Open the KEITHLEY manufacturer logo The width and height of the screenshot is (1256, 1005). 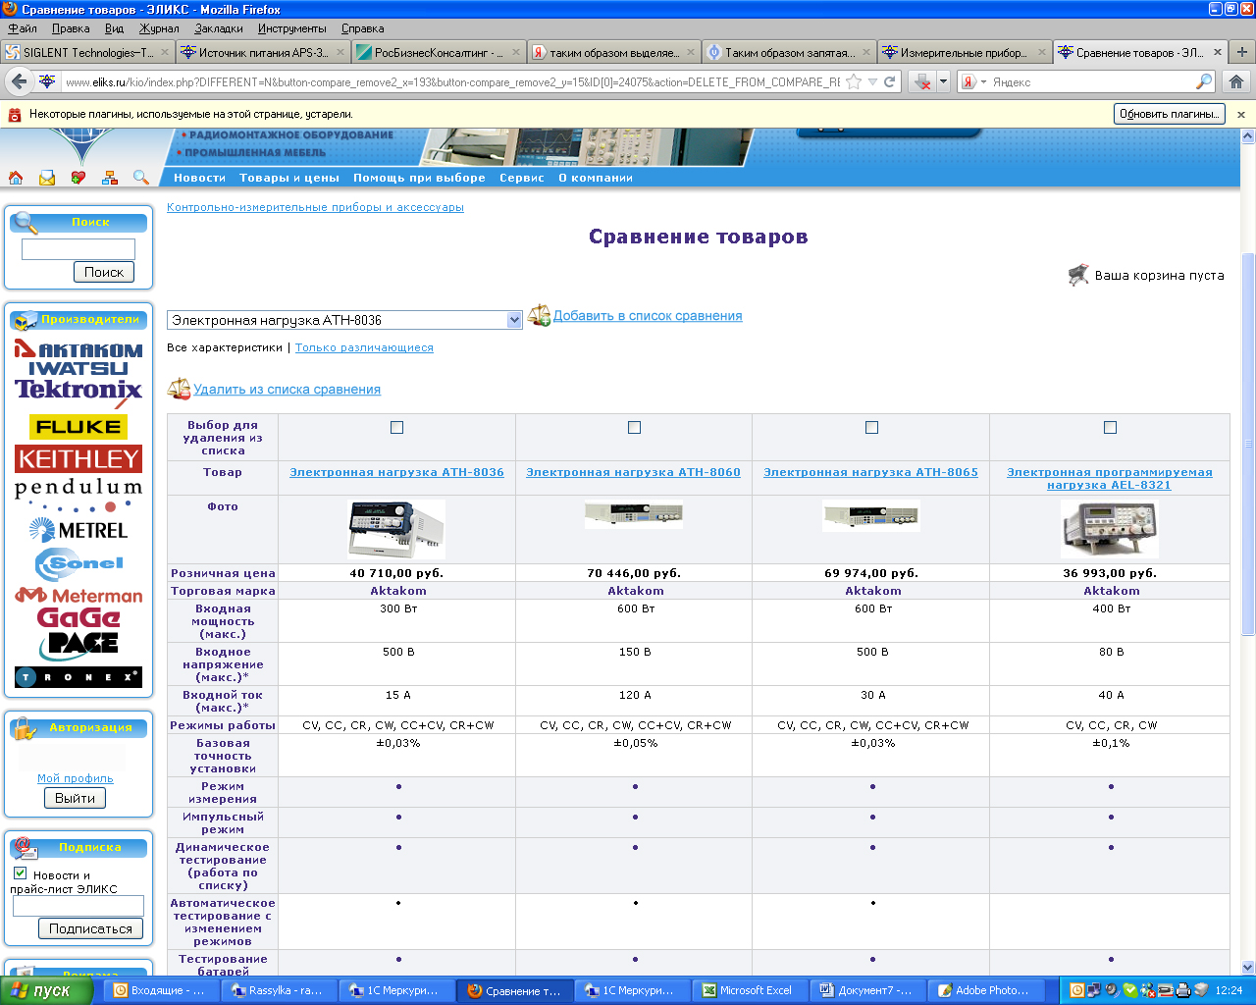pos(78,459)
